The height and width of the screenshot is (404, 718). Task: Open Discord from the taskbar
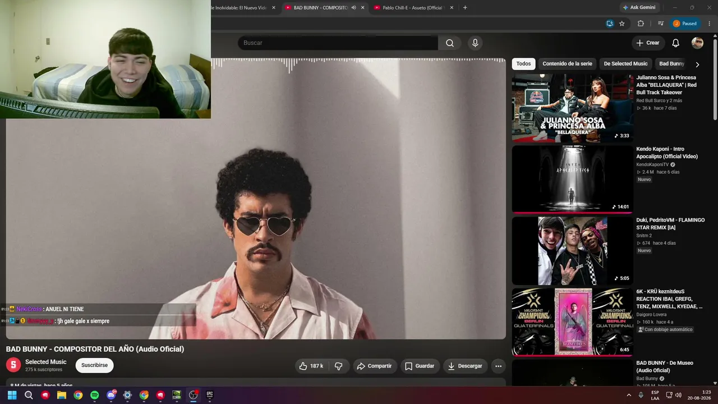111,395
